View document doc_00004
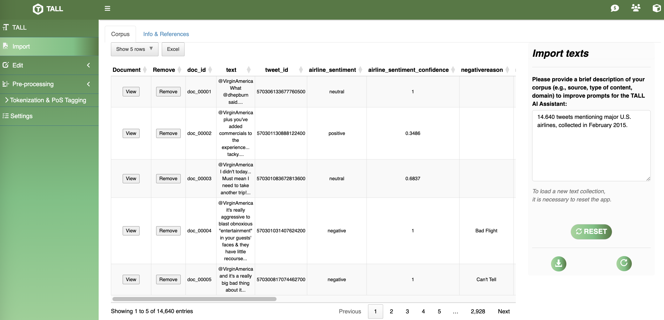The image size is (664, 320). pos(131,231)
